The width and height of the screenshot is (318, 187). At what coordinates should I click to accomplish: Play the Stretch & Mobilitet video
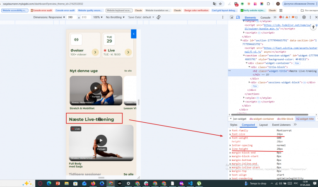click(96, 88)
